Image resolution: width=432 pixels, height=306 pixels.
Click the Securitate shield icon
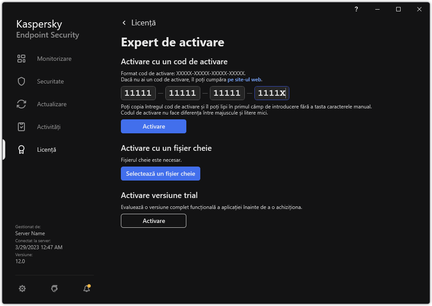click(21, 81)
